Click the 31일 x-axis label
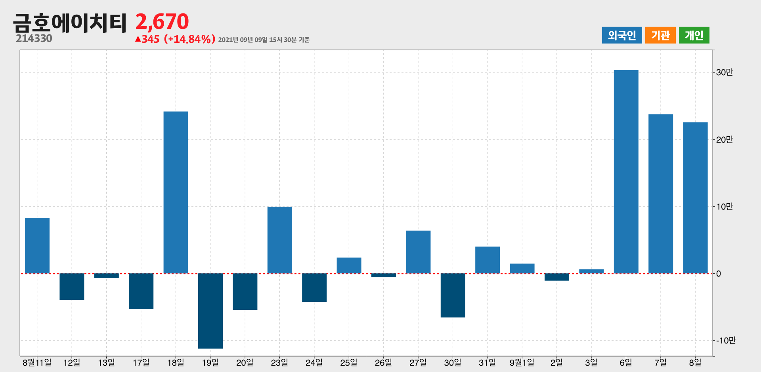The height and width of the screenshot is (372, 761). (x=488, y=362)
